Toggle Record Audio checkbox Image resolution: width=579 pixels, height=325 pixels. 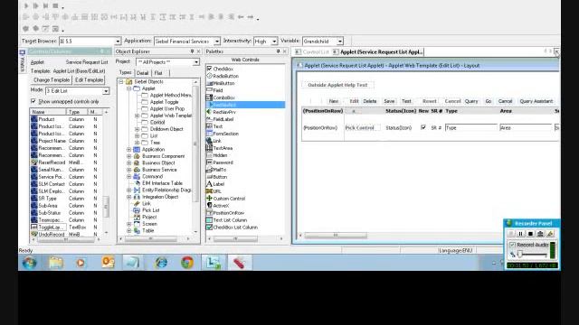point(512,245)
